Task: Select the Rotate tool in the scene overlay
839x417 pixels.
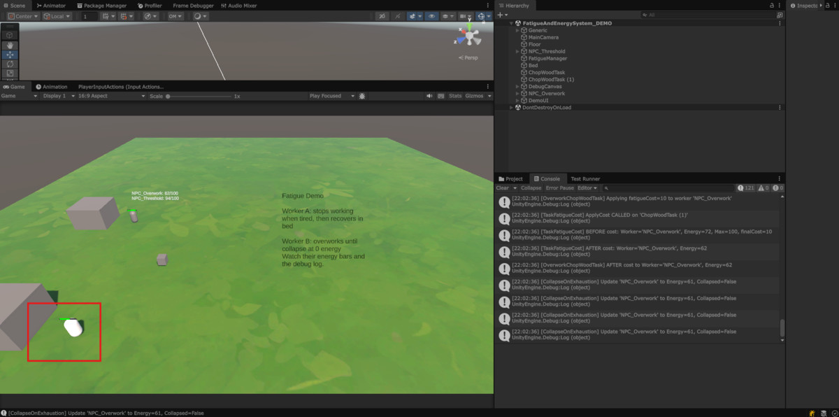Action: pyautogui.click(x=10, y=64)
